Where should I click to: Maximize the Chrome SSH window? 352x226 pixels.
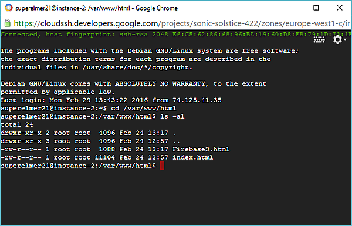[316, 8]
